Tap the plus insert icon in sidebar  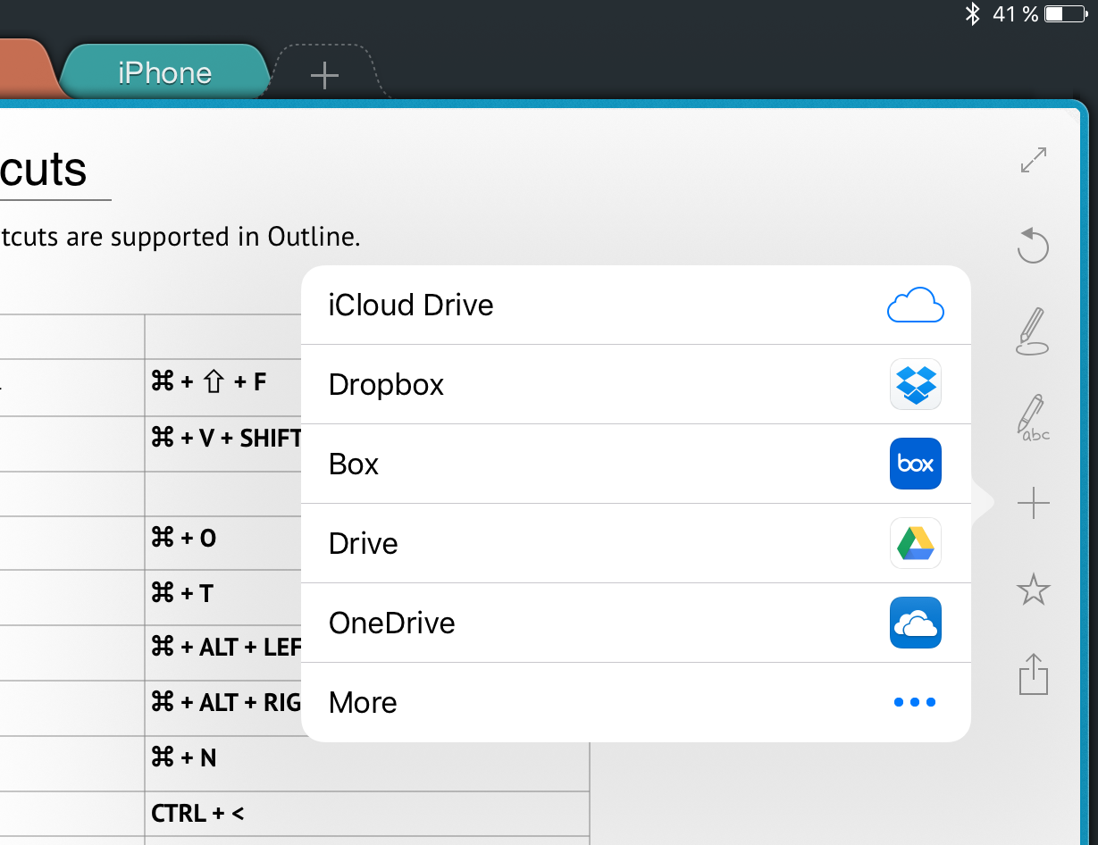pyautogui.click(x=1033, y=504)
